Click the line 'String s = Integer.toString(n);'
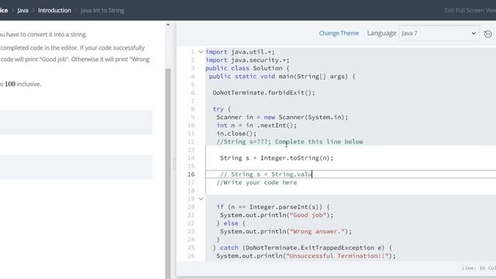 [277, 158]
